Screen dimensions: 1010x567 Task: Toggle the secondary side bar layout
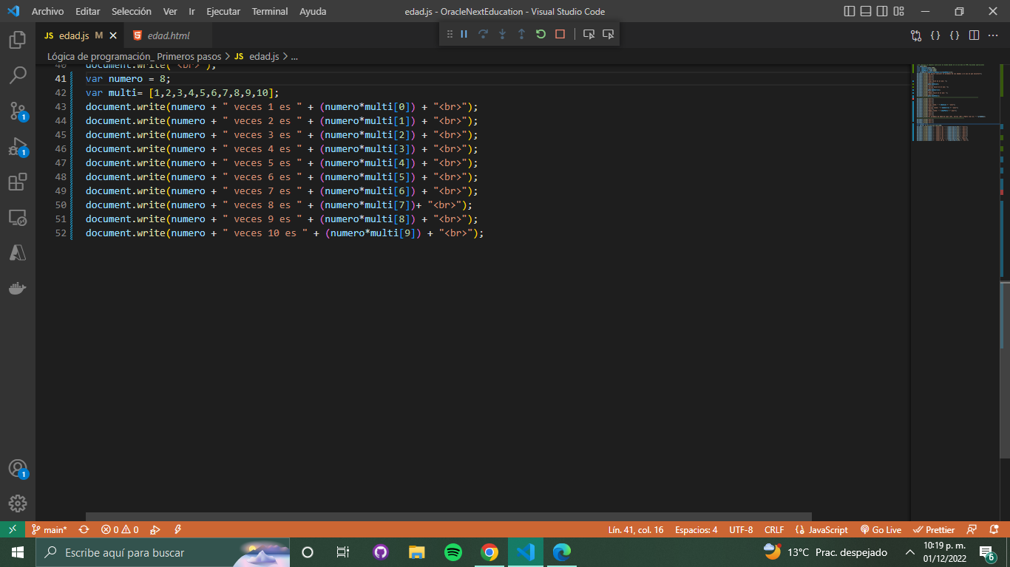[882, 11]
